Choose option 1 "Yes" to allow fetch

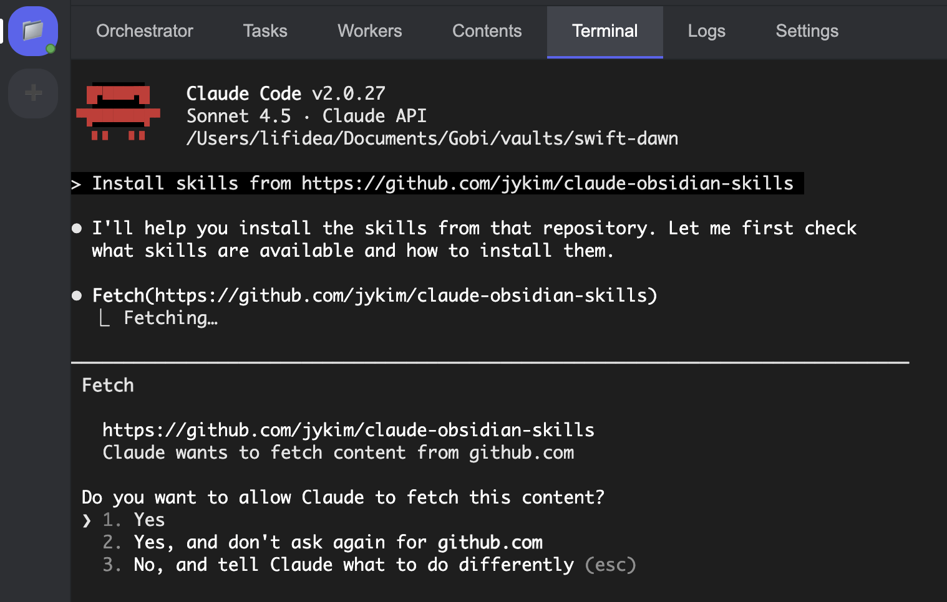coord(149,520)
